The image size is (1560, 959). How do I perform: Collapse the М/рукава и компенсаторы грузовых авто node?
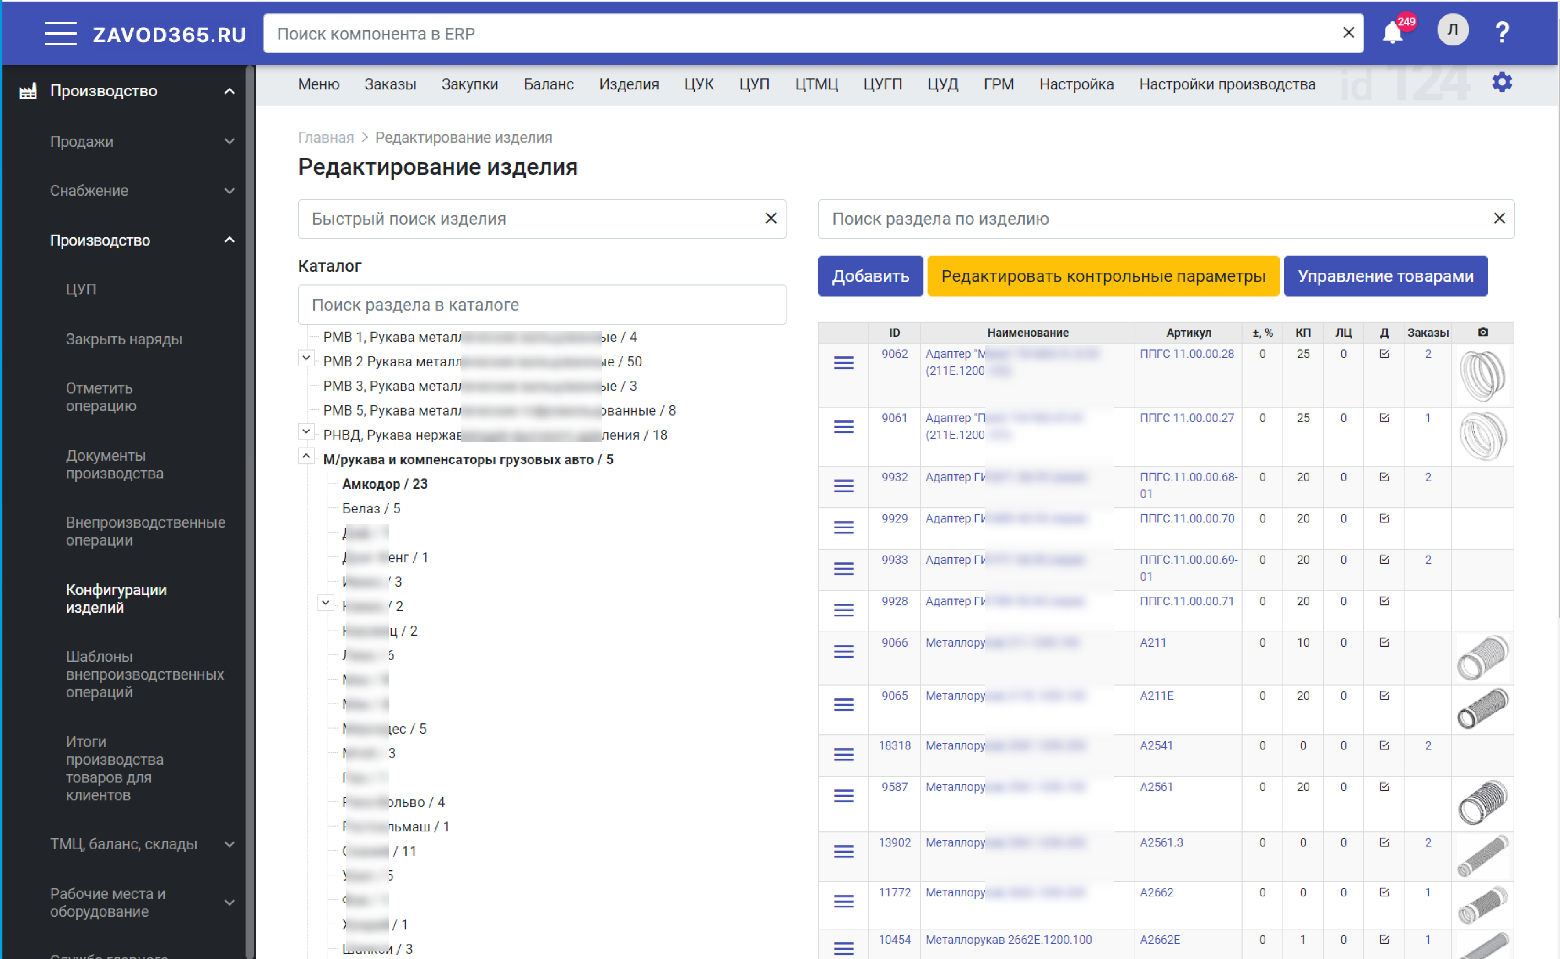tap(306, 456)
